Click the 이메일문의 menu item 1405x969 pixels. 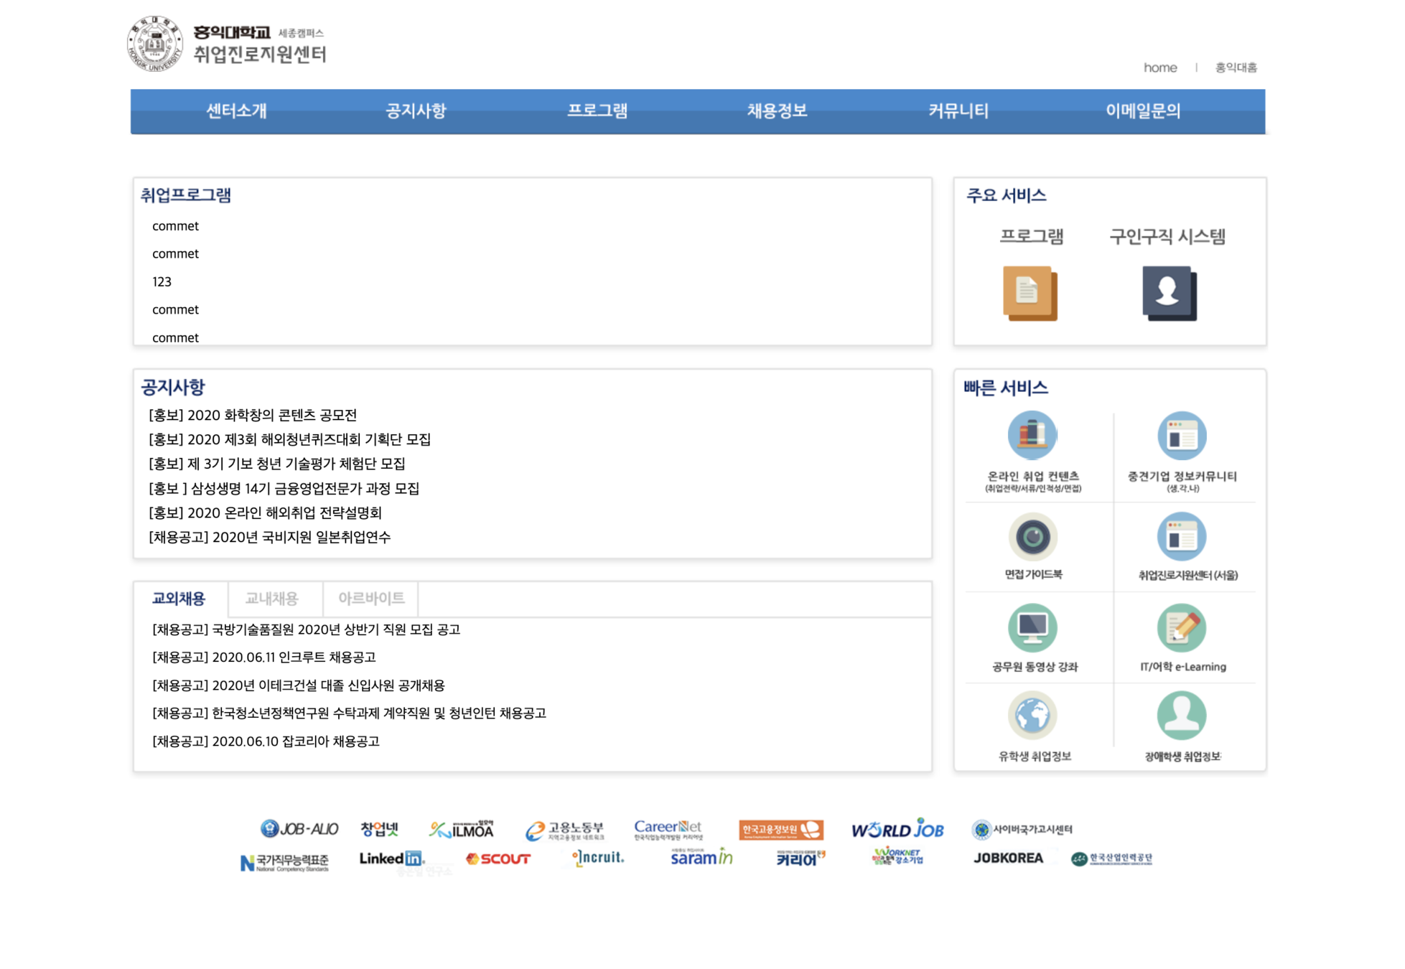(x=1142, y=111)
